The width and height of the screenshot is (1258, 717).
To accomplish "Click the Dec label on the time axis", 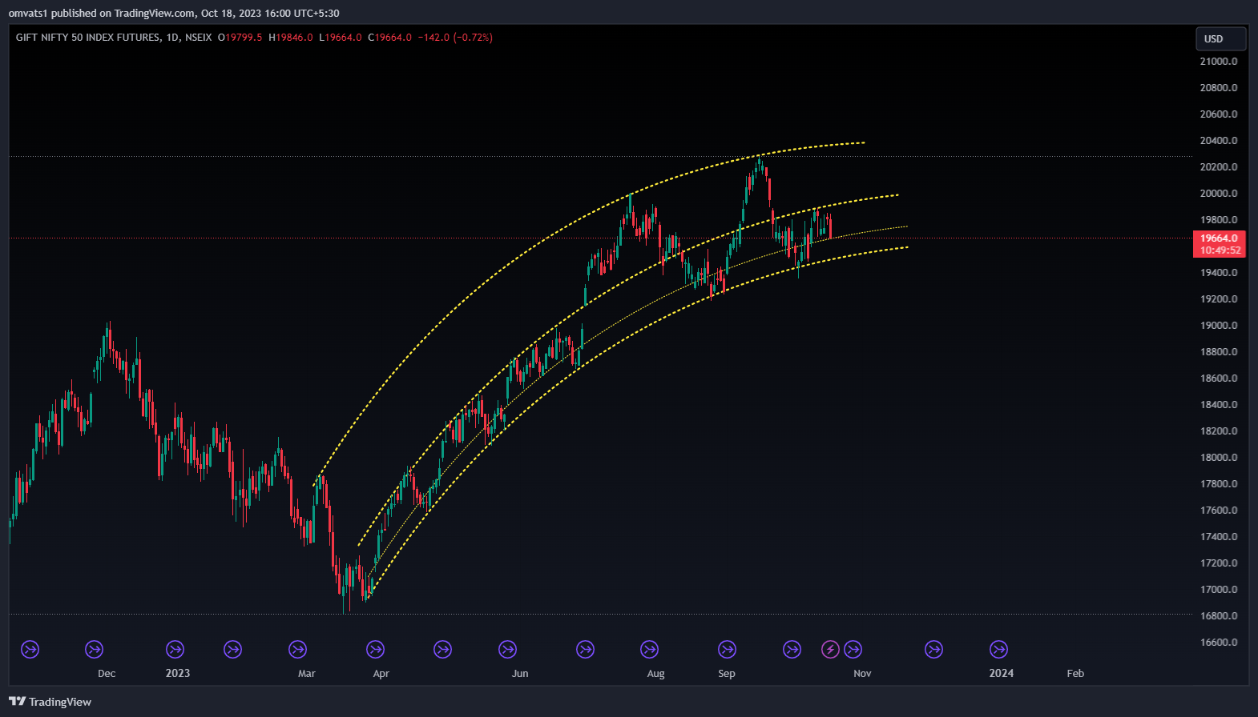I will click(107, 674).
